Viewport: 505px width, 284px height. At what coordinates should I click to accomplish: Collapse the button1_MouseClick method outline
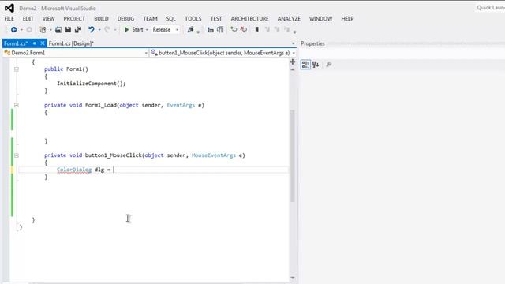pyautogui.click(x=17, y=155)
